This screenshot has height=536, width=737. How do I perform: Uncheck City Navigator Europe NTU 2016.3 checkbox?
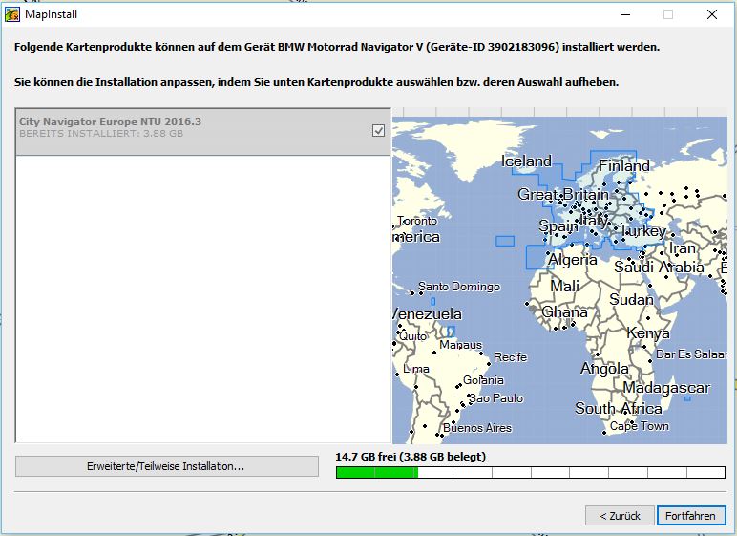tap(378, 131)
